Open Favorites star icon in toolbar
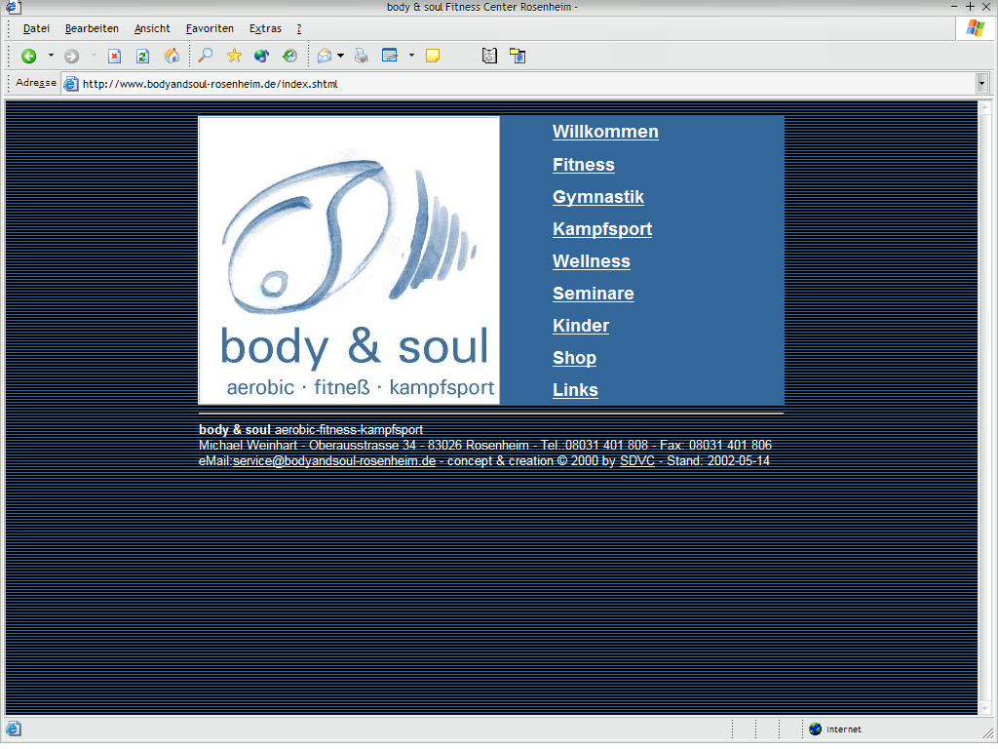998x749 pixels. [x=234, y=56]
